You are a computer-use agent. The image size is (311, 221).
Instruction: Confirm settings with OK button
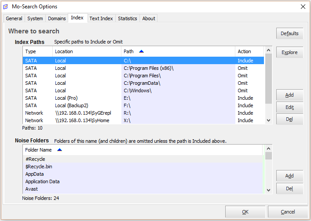(245, 212)
